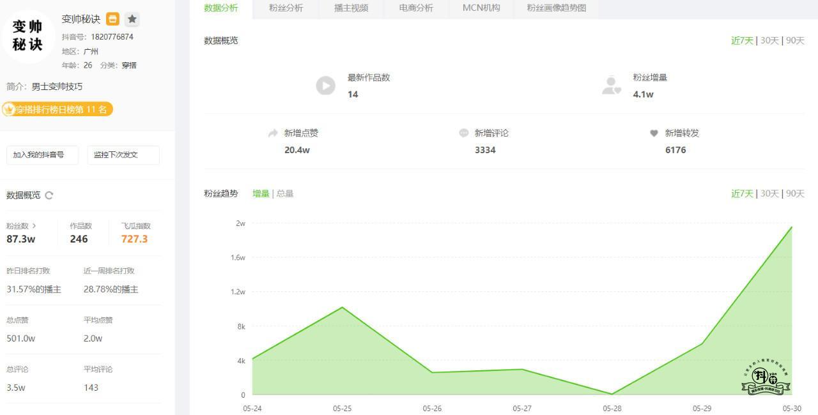Click the orange badge icon beside 变帅秘诀
Image resolution: width=818 pixels, height=415 pixels.
click(x=112, y=19)
